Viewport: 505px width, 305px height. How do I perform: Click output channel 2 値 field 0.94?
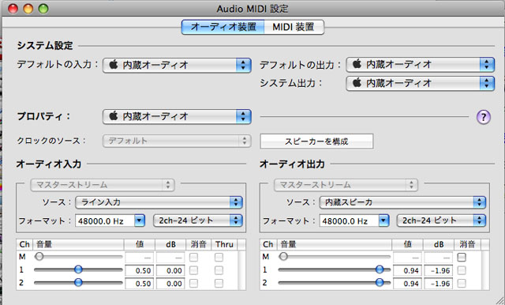coord(407,284)
